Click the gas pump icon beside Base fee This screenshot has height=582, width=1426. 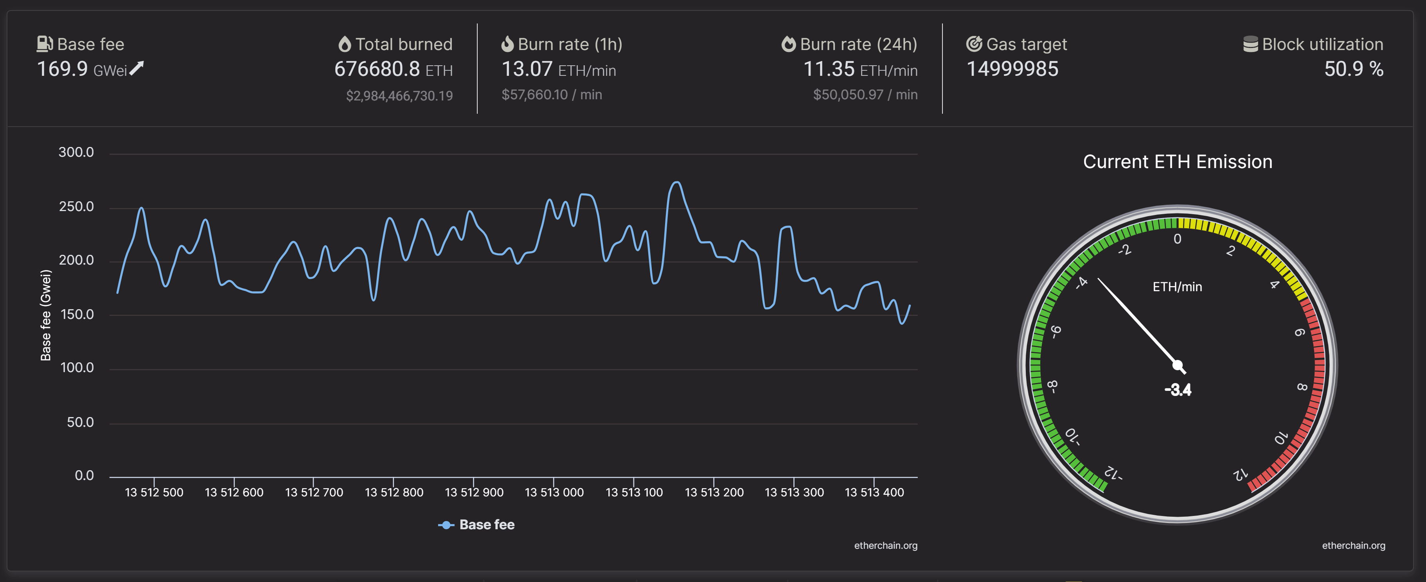[45, 44]
